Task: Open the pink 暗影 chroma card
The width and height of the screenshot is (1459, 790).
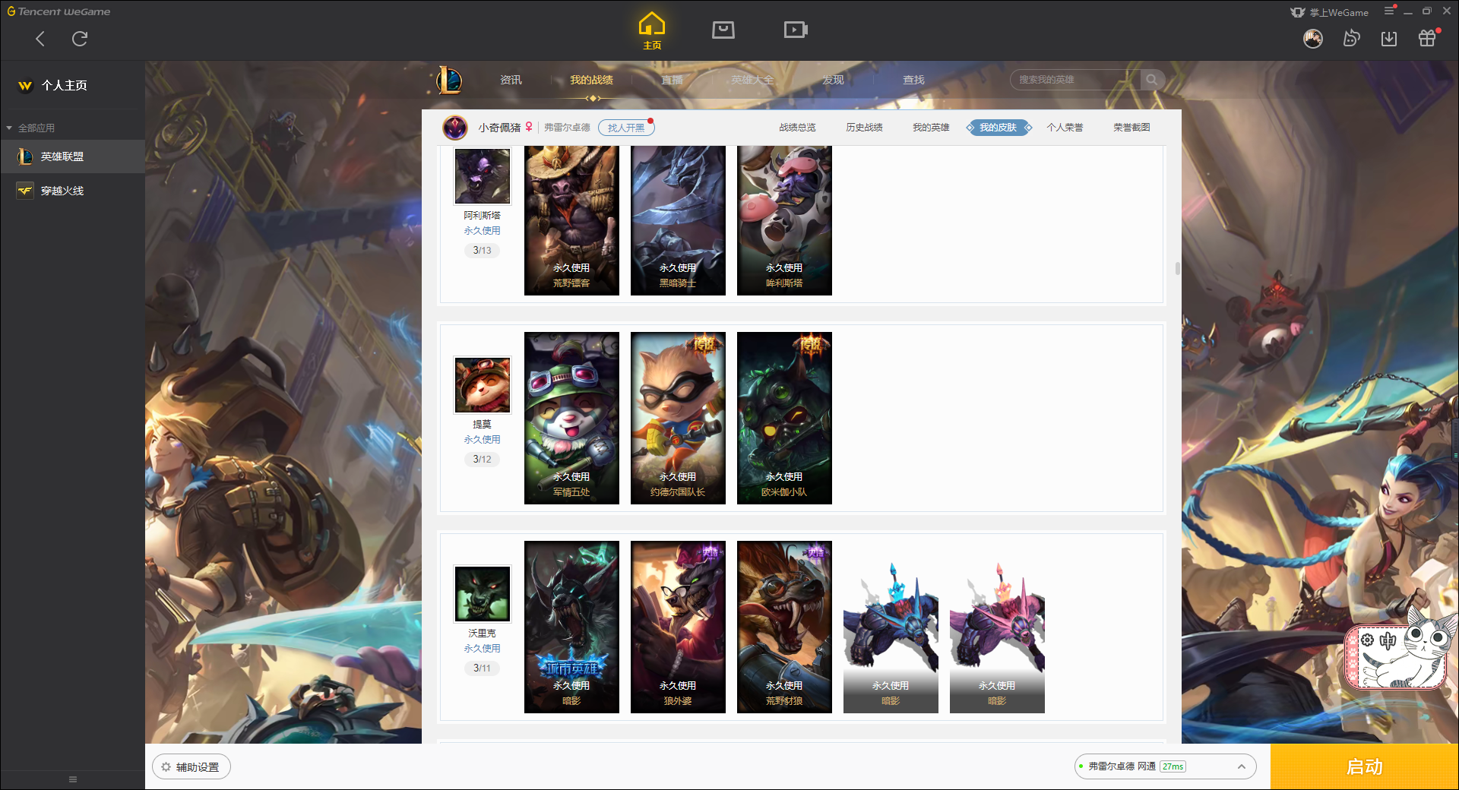Action: (997, 627)
